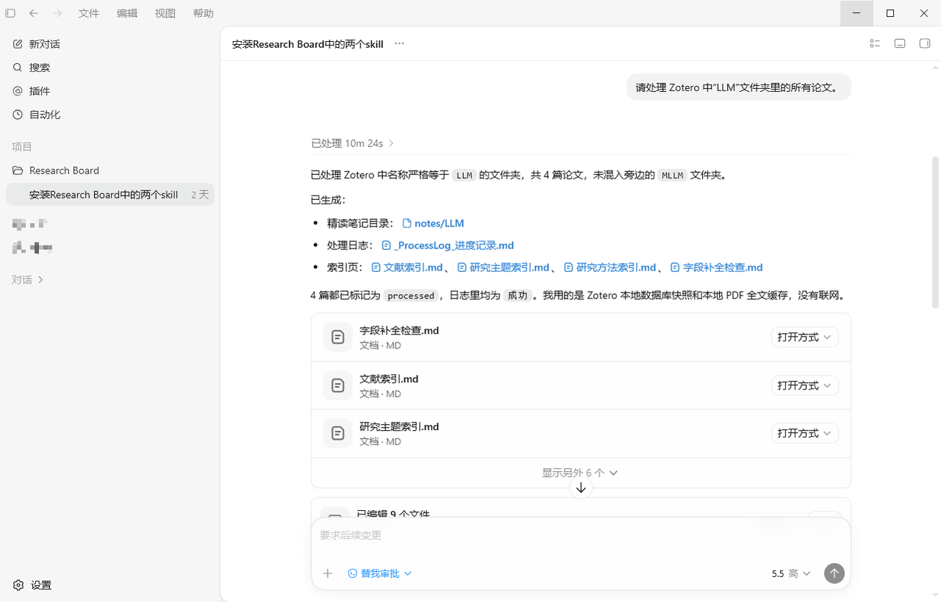Viewport: 941px width, 602px height.
Task: Click file name 文献索引.md in card
Action: pos(389,379)
